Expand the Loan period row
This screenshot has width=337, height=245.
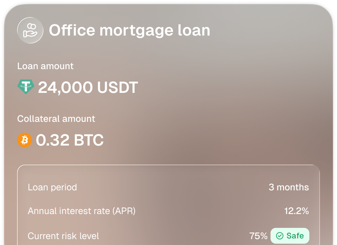click(x=168, y=187)
